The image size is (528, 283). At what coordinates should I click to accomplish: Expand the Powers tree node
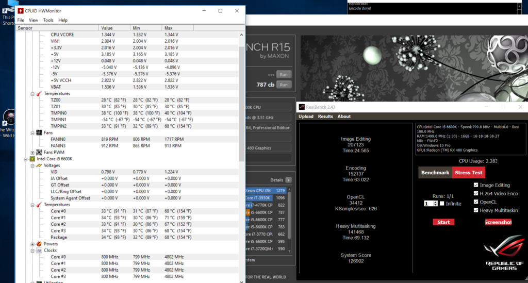click(x=32, y=244)
